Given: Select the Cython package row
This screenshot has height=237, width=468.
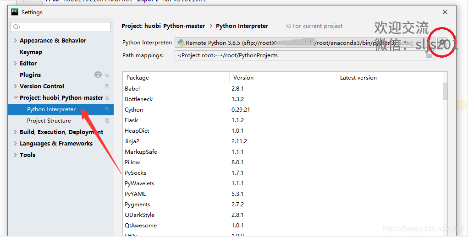Looking at the screenshot, I should coord(283,109).
